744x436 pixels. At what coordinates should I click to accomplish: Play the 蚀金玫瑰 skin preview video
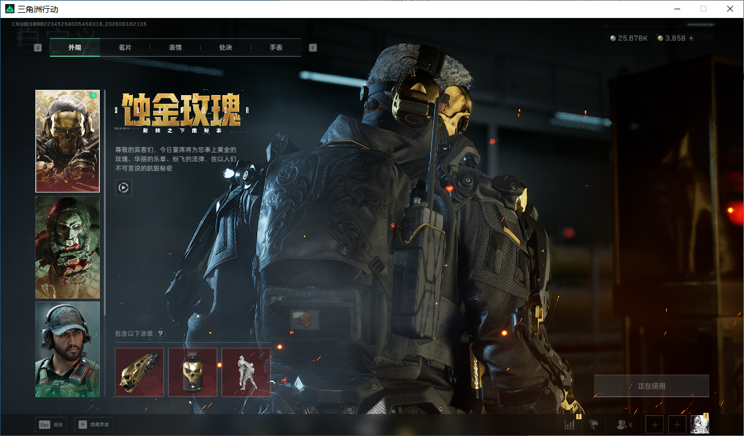123,187
